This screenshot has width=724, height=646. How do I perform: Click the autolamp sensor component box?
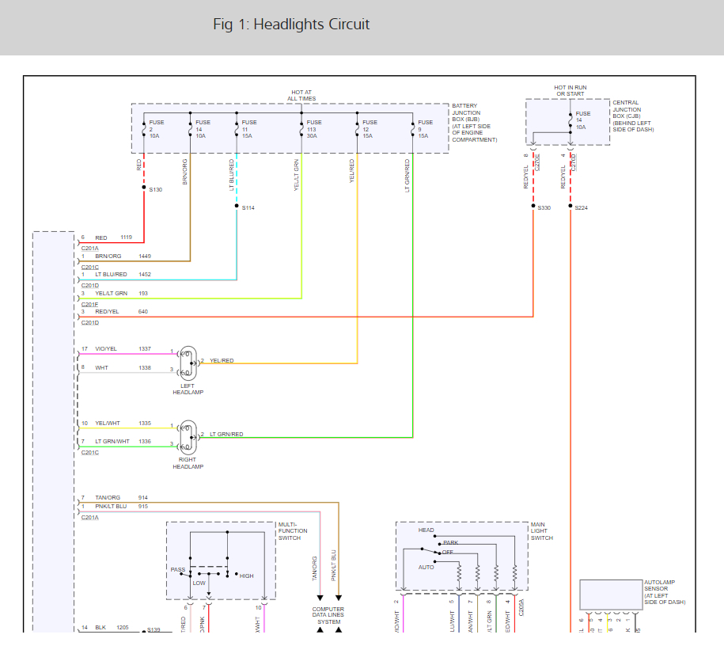(612, 595)
